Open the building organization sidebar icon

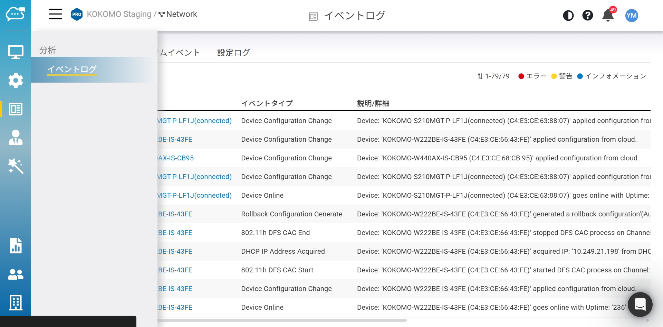(x=16, y=303)
